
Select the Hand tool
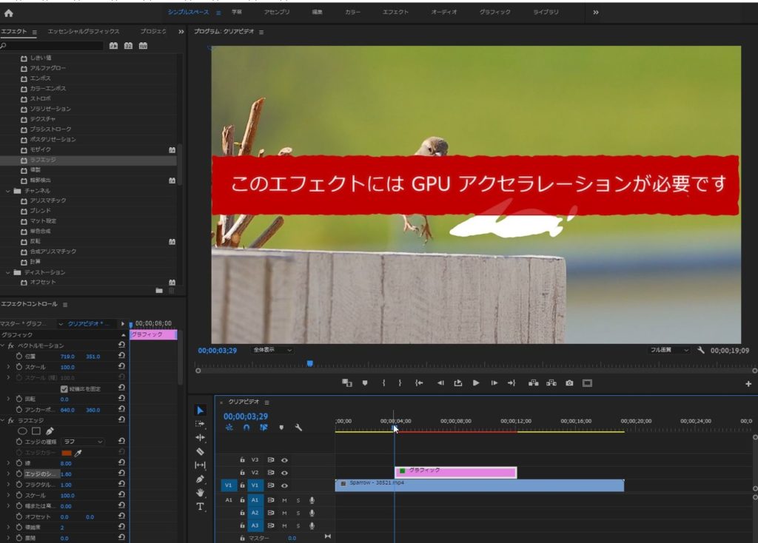200,493
